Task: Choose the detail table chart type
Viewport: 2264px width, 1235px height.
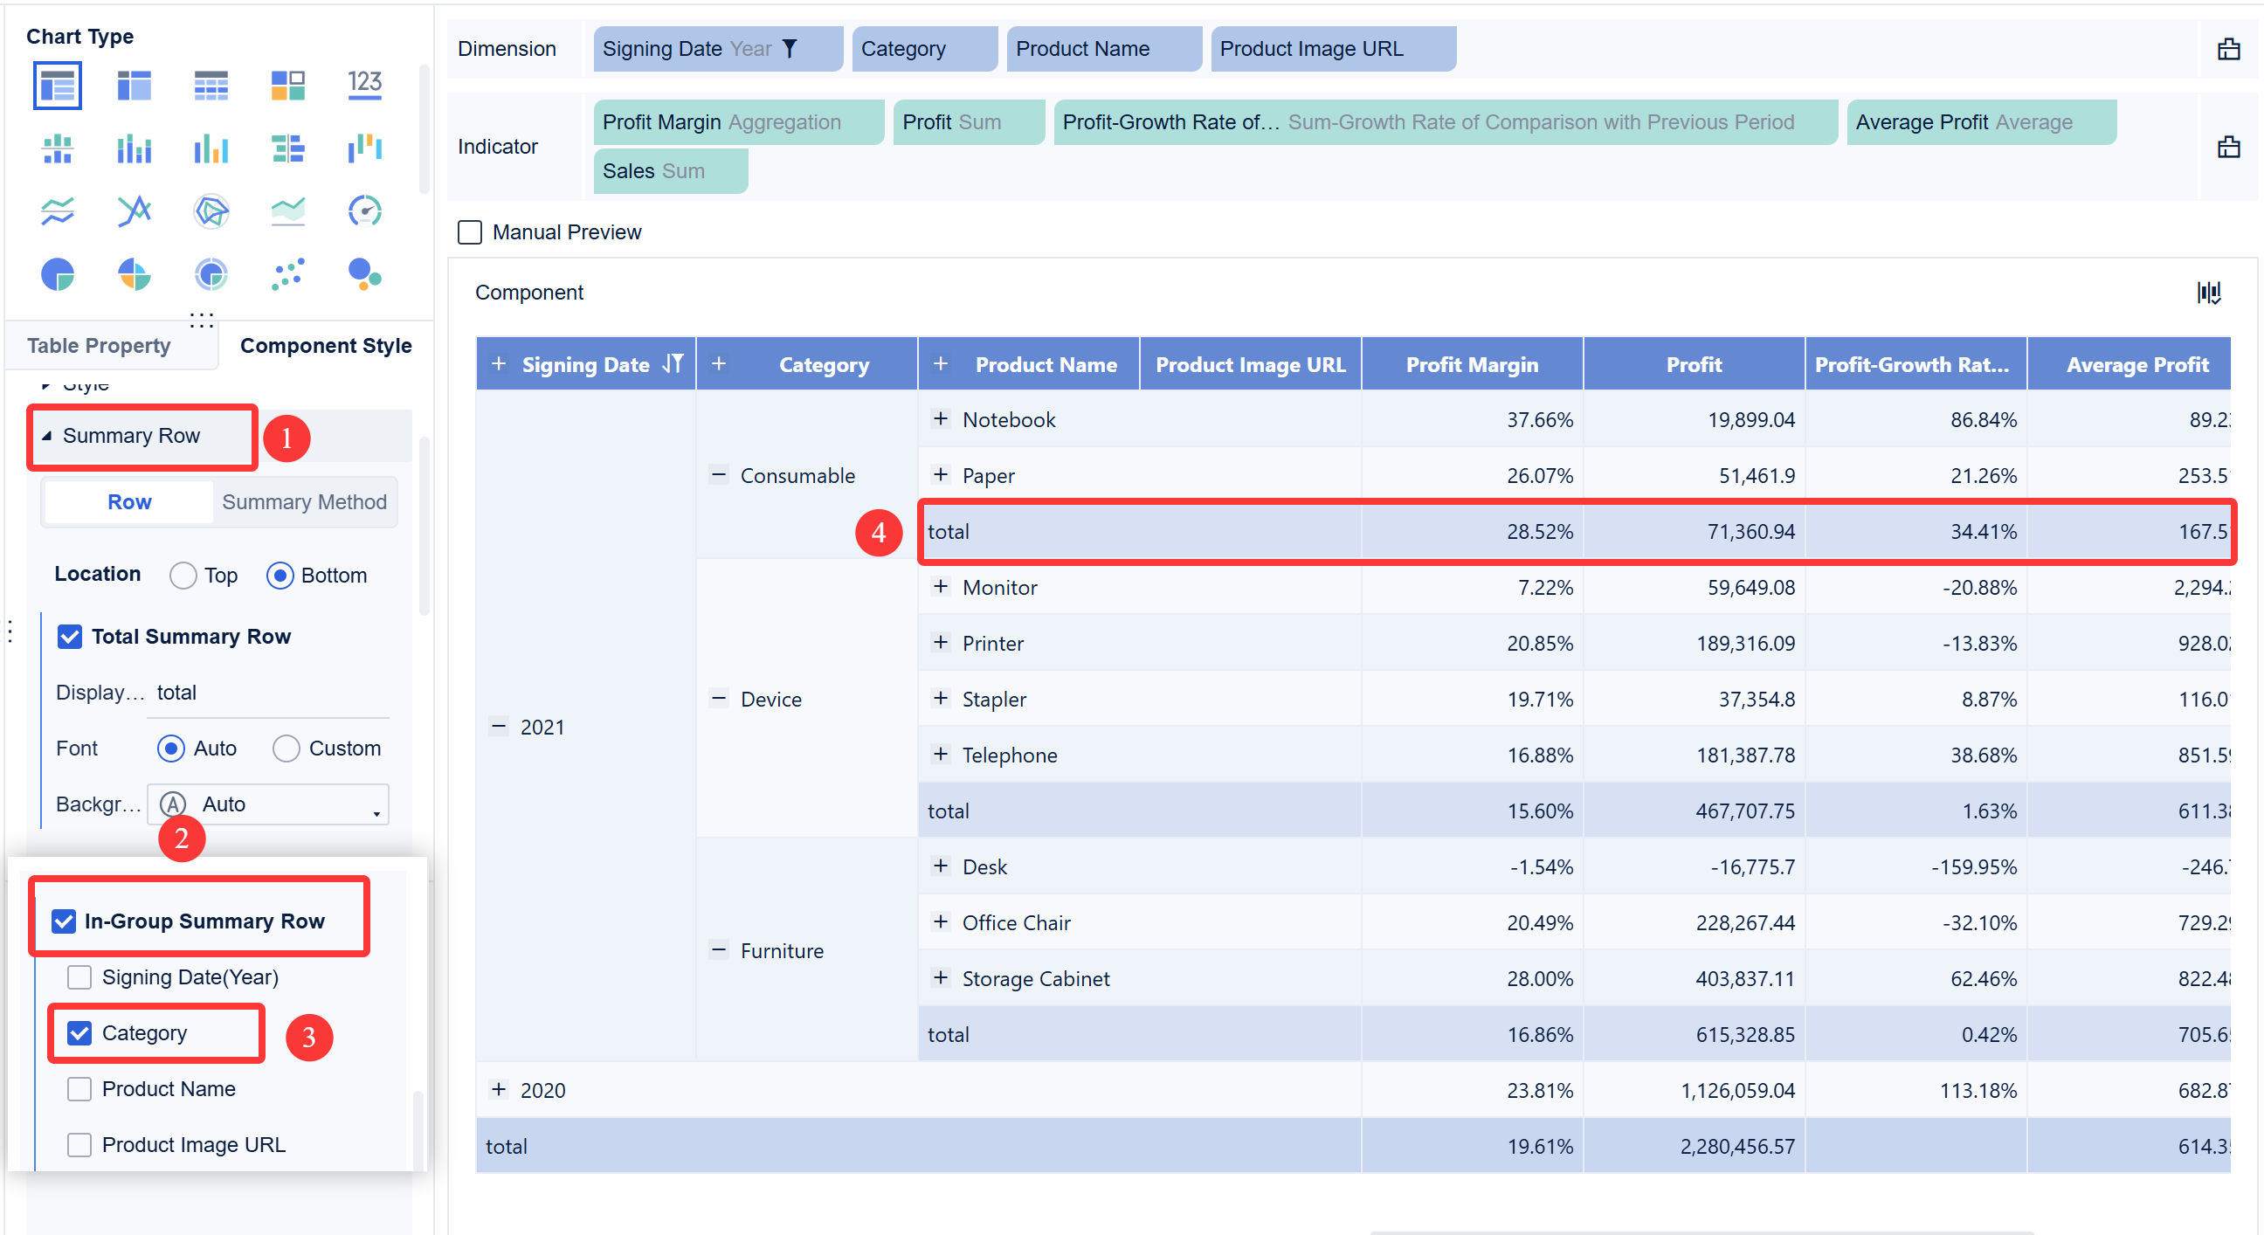Action: point(211,85)
